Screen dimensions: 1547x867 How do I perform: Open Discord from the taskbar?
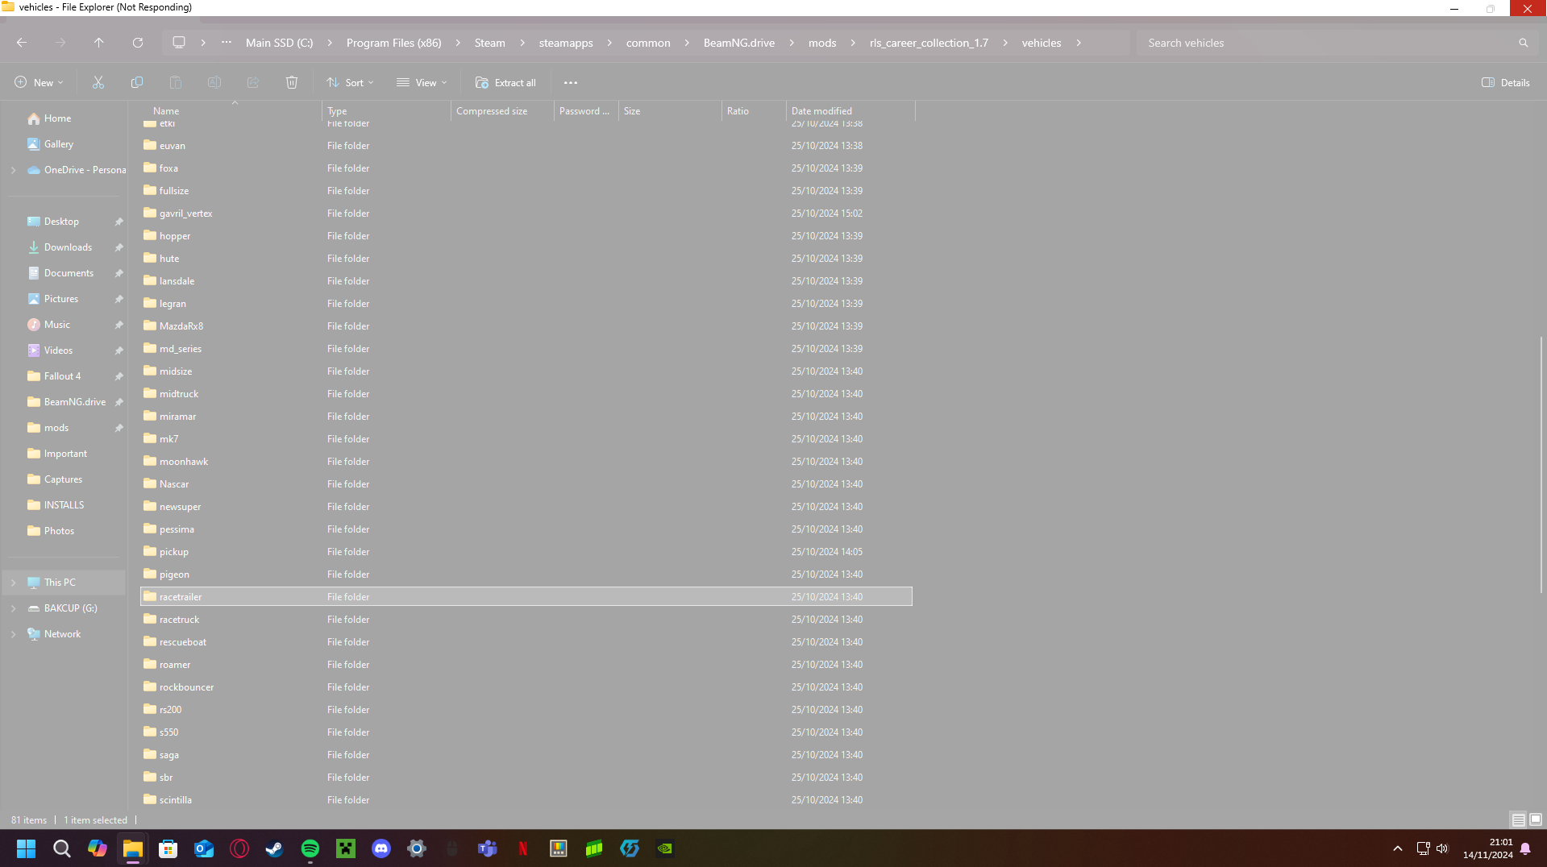(x=381, y=848)
